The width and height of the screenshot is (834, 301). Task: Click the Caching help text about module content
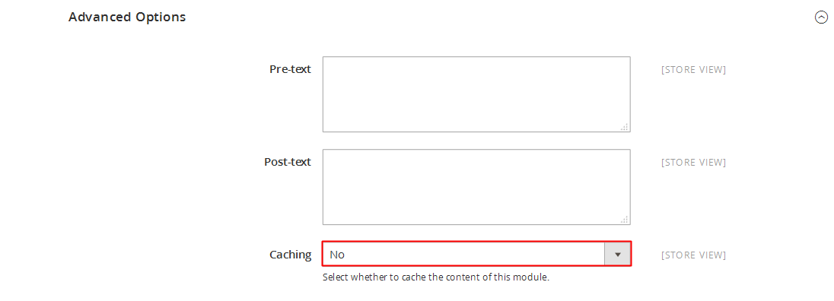435,277
